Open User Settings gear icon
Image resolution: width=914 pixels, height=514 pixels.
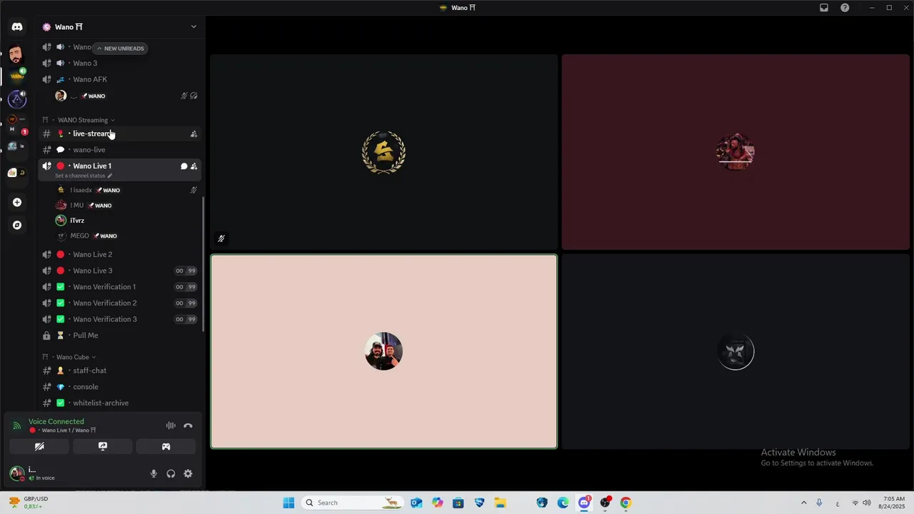coord(188,473)
